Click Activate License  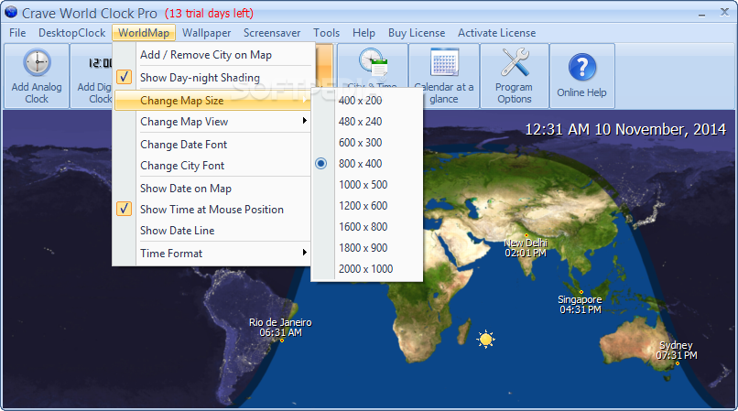496,33
